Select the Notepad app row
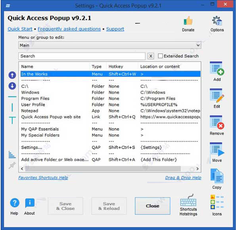 coord(111,111)
